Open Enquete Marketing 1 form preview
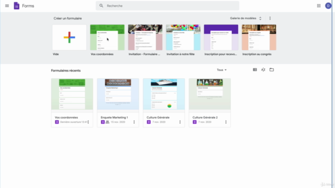 tap(118, 94)
